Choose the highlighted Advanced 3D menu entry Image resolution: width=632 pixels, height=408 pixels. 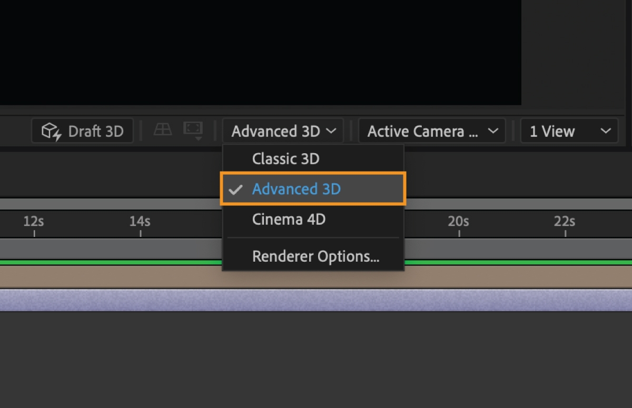(x=296, y=188)
